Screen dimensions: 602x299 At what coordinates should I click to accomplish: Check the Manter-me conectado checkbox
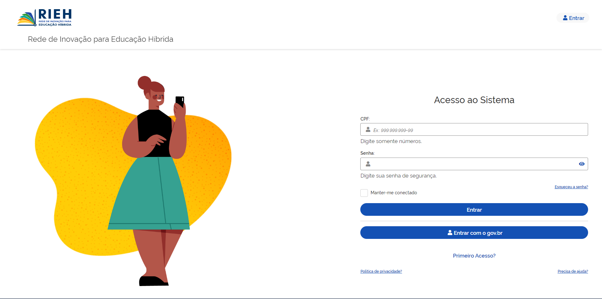(x=364, y=193)
